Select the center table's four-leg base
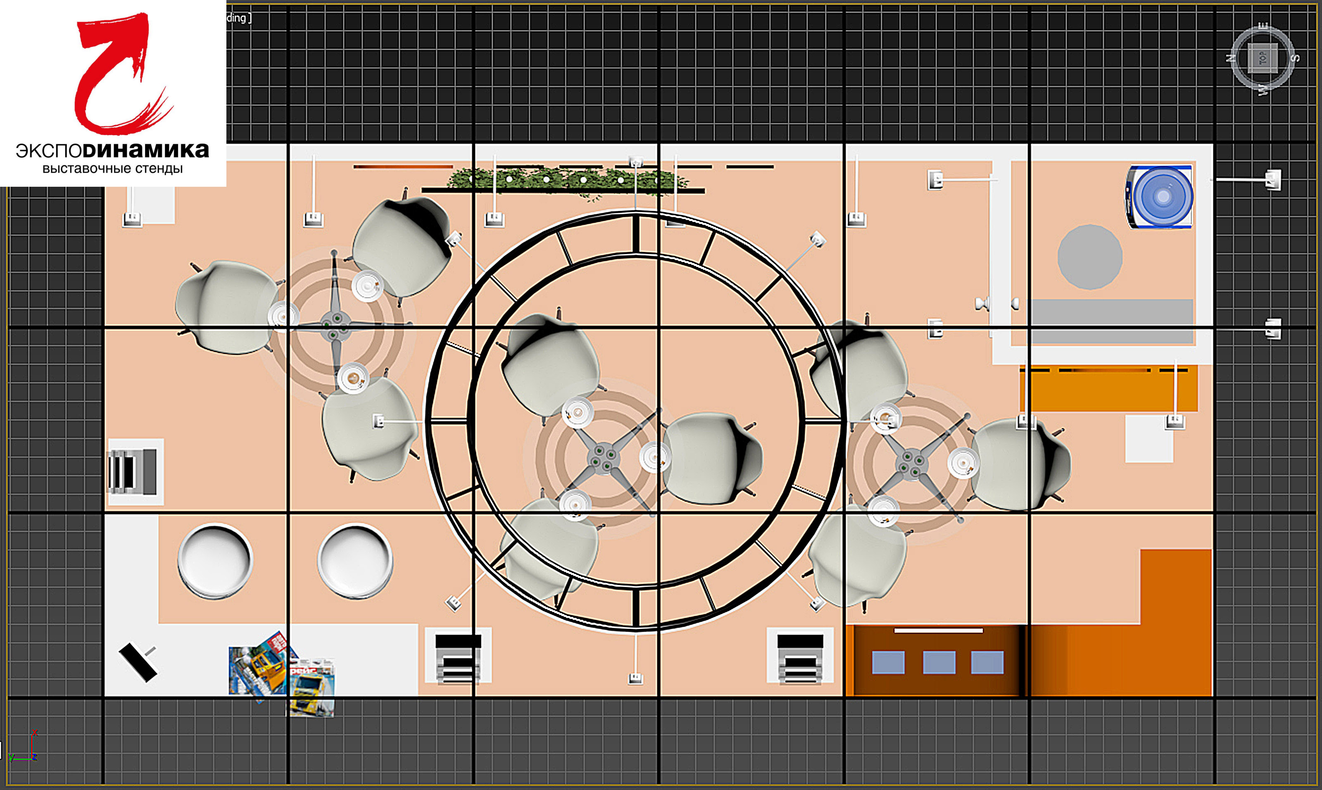 (x=603, y=459)
